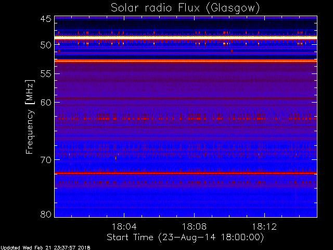This screenshot has width=333, height=250.
Task: Select the 70 MHz frequency tick label
Action: click(45, 159)
